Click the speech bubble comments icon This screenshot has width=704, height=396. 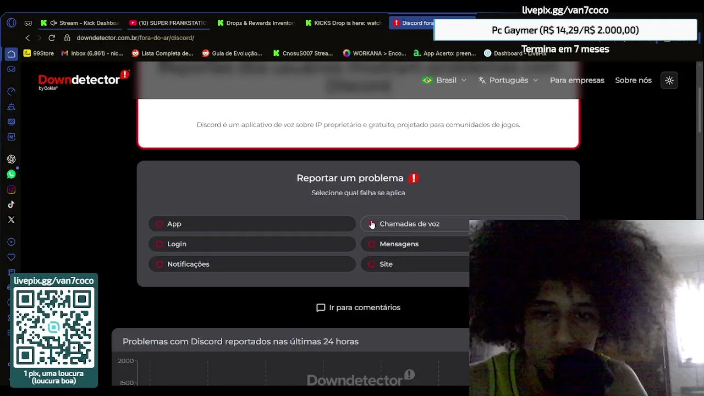pos(321,307)
